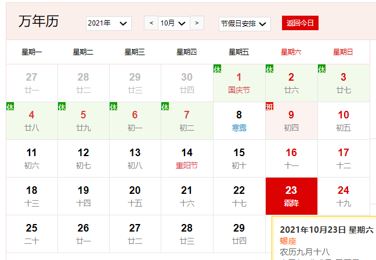Select October 21 十六
The image size is (376, 260).
187,196
